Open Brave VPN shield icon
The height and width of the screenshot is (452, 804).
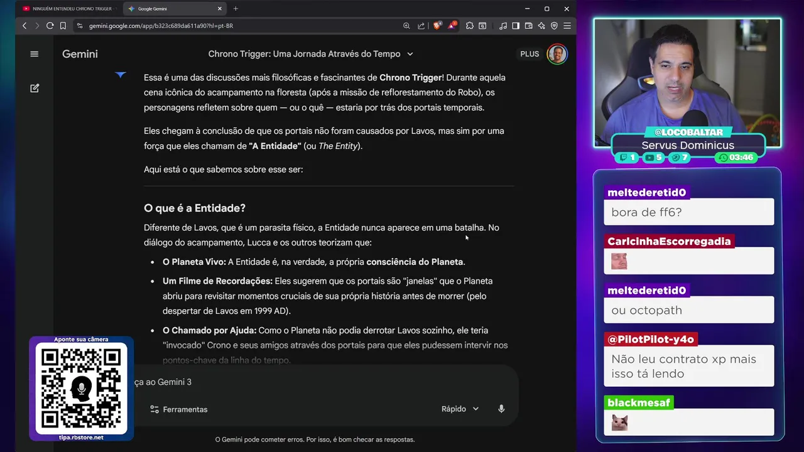pyautogui.click(x=554, y=26)
